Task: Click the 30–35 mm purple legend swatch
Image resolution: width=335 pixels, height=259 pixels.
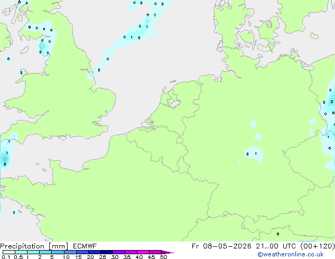Action: pyautogui.click(x=119, y=252)
